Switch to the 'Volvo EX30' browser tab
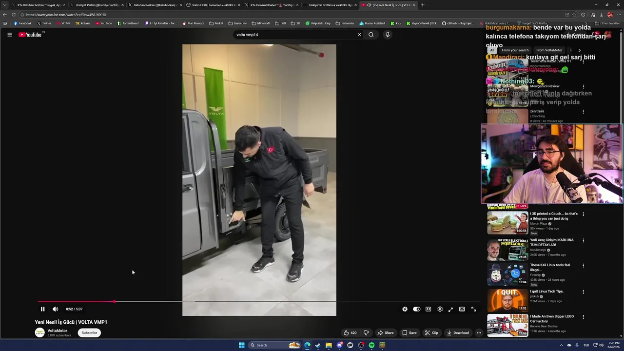 (212, 5)
